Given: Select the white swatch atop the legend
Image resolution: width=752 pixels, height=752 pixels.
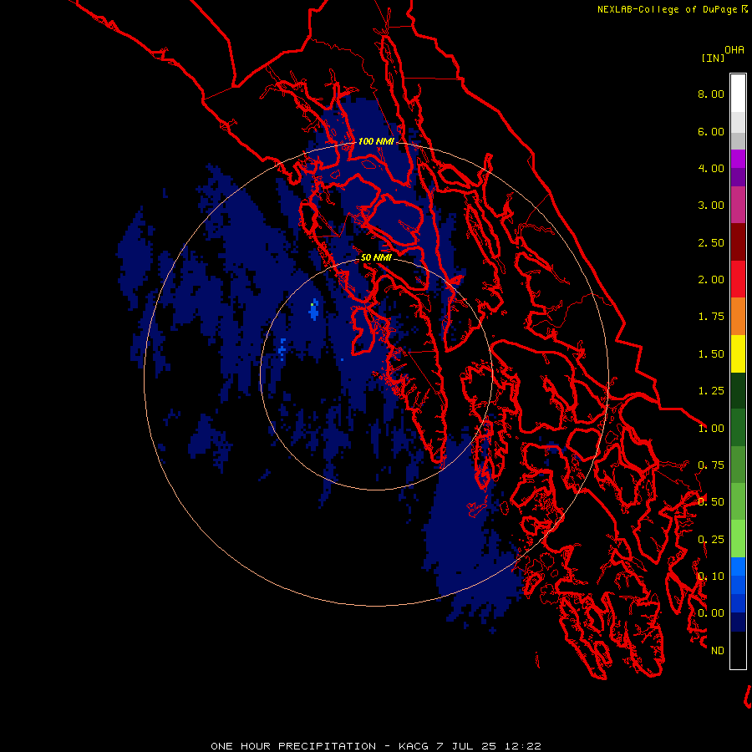Looking at the screenshot, I should (x=738, y=93).
